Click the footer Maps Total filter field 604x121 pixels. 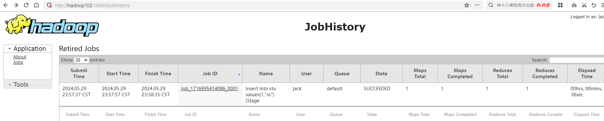420,115
